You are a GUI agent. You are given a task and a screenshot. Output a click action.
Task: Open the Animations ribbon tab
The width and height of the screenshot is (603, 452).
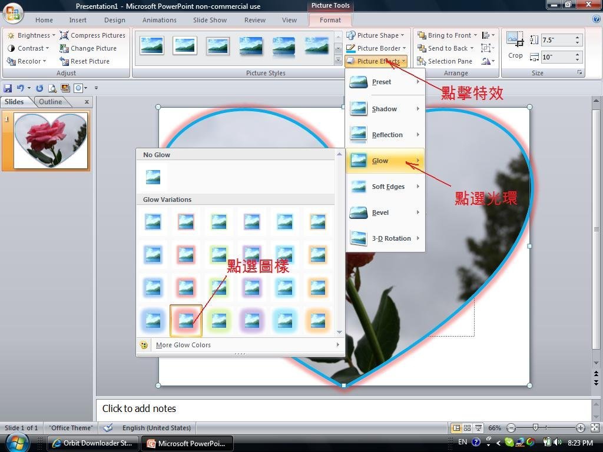(x=159, y=20)
